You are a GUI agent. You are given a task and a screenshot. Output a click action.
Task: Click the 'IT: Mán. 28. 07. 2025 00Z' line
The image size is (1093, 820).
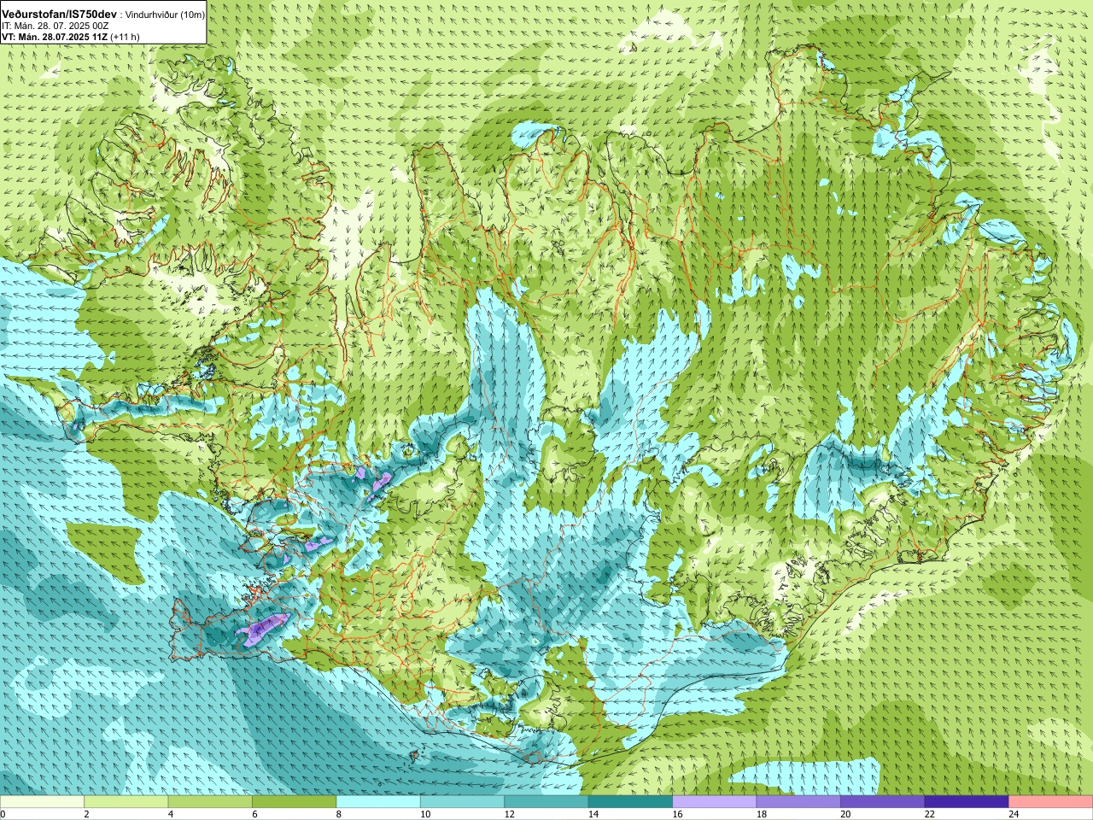pos(56,26)
